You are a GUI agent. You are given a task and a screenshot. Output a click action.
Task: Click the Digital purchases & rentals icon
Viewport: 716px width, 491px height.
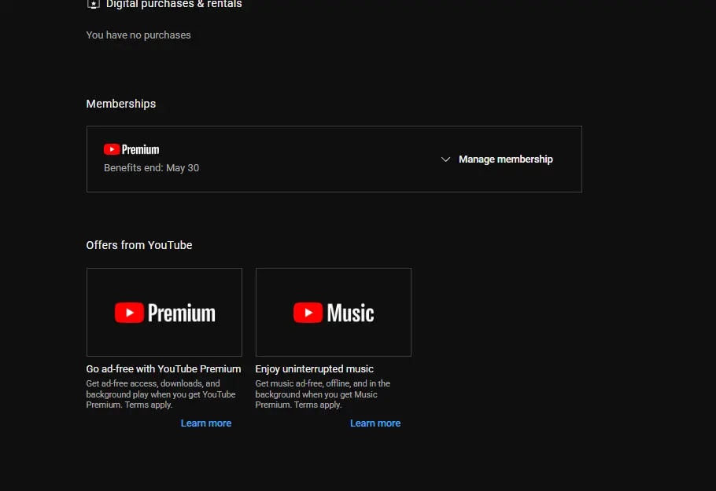pyautogui.click(x=93, y=4)
